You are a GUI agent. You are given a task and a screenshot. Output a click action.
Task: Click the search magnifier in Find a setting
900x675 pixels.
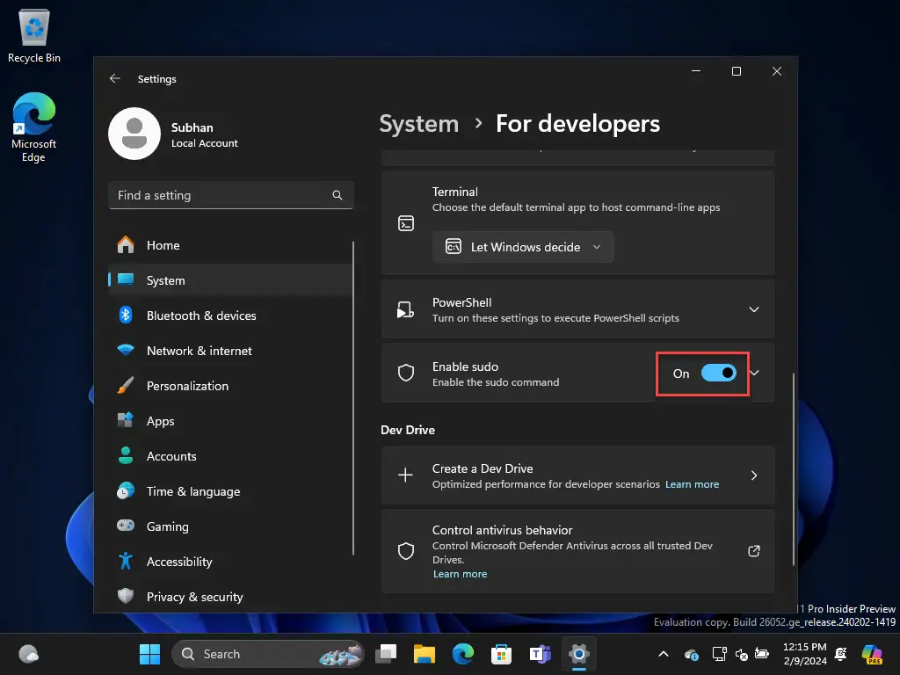point(337,195)
